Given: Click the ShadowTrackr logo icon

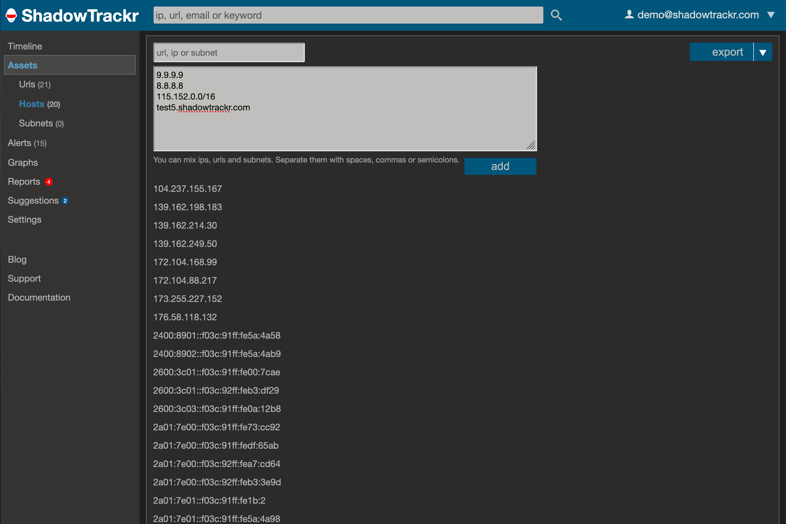Looking at the screenshot, I should [x=11, y=15].
